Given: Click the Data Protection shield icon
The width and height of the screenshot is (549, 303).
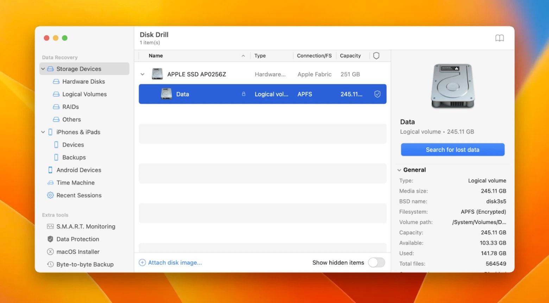Looking at the screenshot, I should coord(50,239).
